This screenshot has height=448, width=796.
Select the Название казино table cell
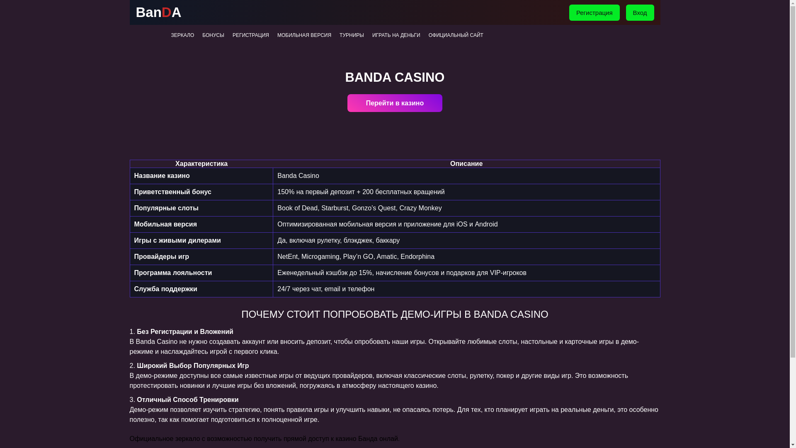coord(201,176)
